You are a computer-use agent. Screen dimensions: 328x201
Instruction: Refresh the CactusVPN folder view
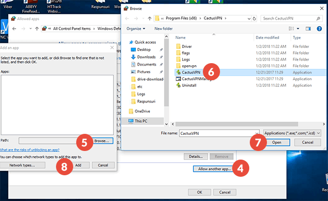click(254, 18)
